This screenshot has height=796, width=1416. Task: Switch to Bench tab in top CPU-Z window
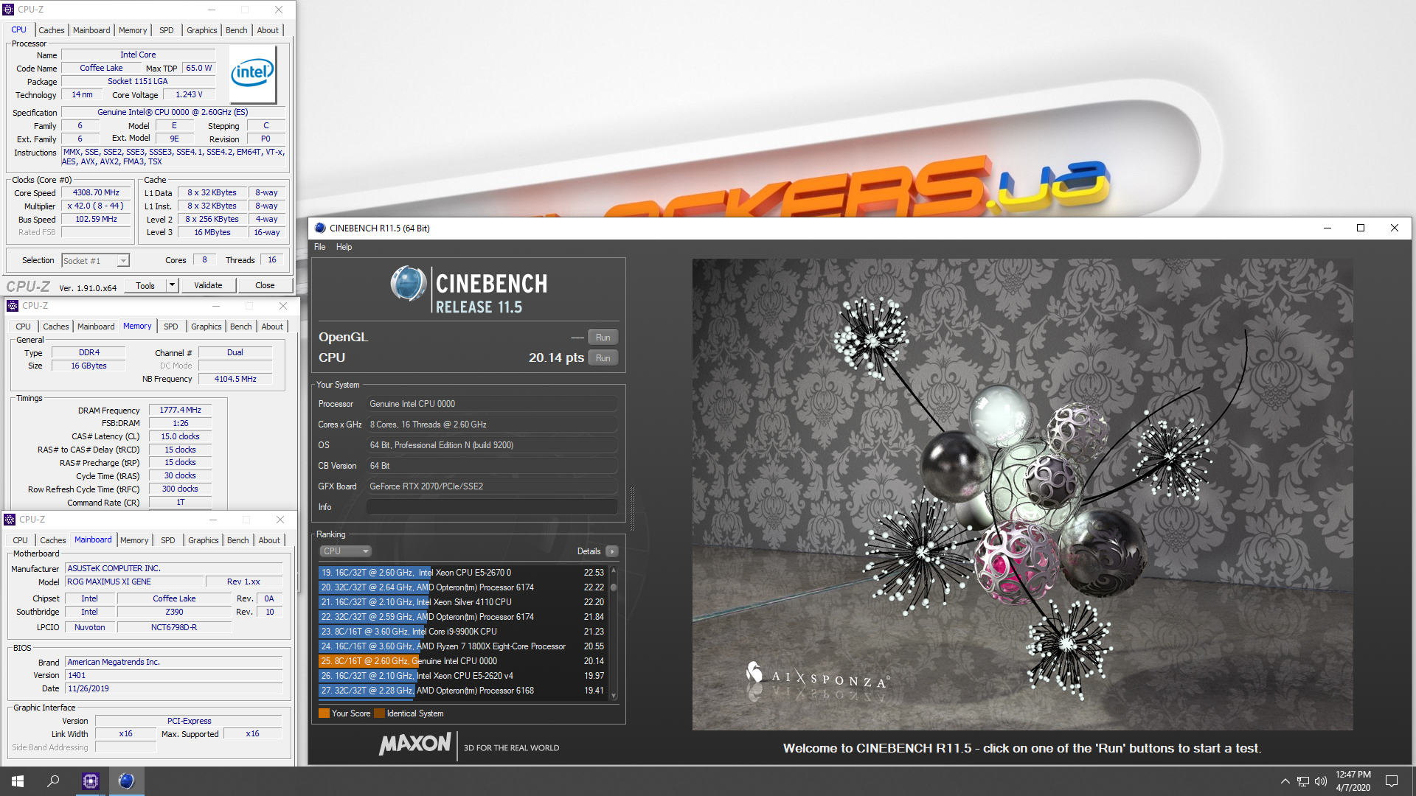236,30
